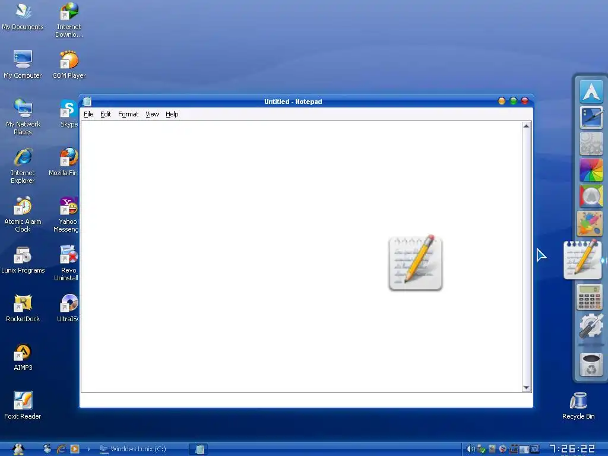608x456 pixels.
Task: Open the Format menu in Notepad
Action: click(x=128, y=114)
